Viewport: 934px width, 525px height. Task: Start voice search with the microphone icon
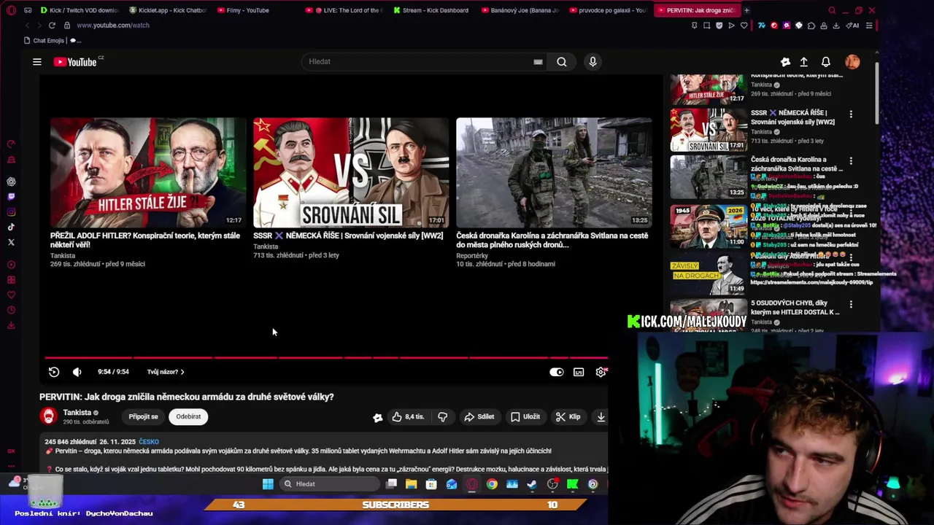(x=593, y=62)
